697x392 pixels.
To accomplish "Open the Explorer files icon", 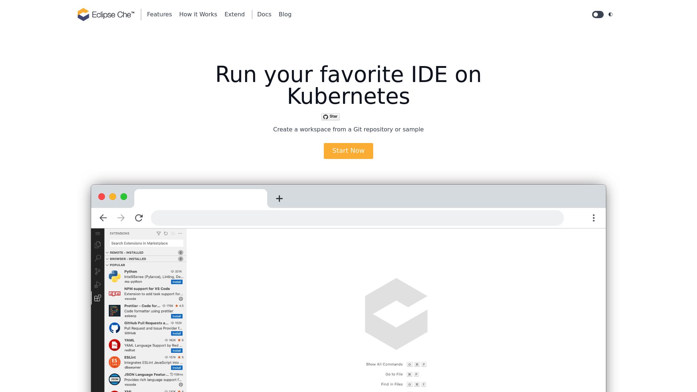I will 98,245.
